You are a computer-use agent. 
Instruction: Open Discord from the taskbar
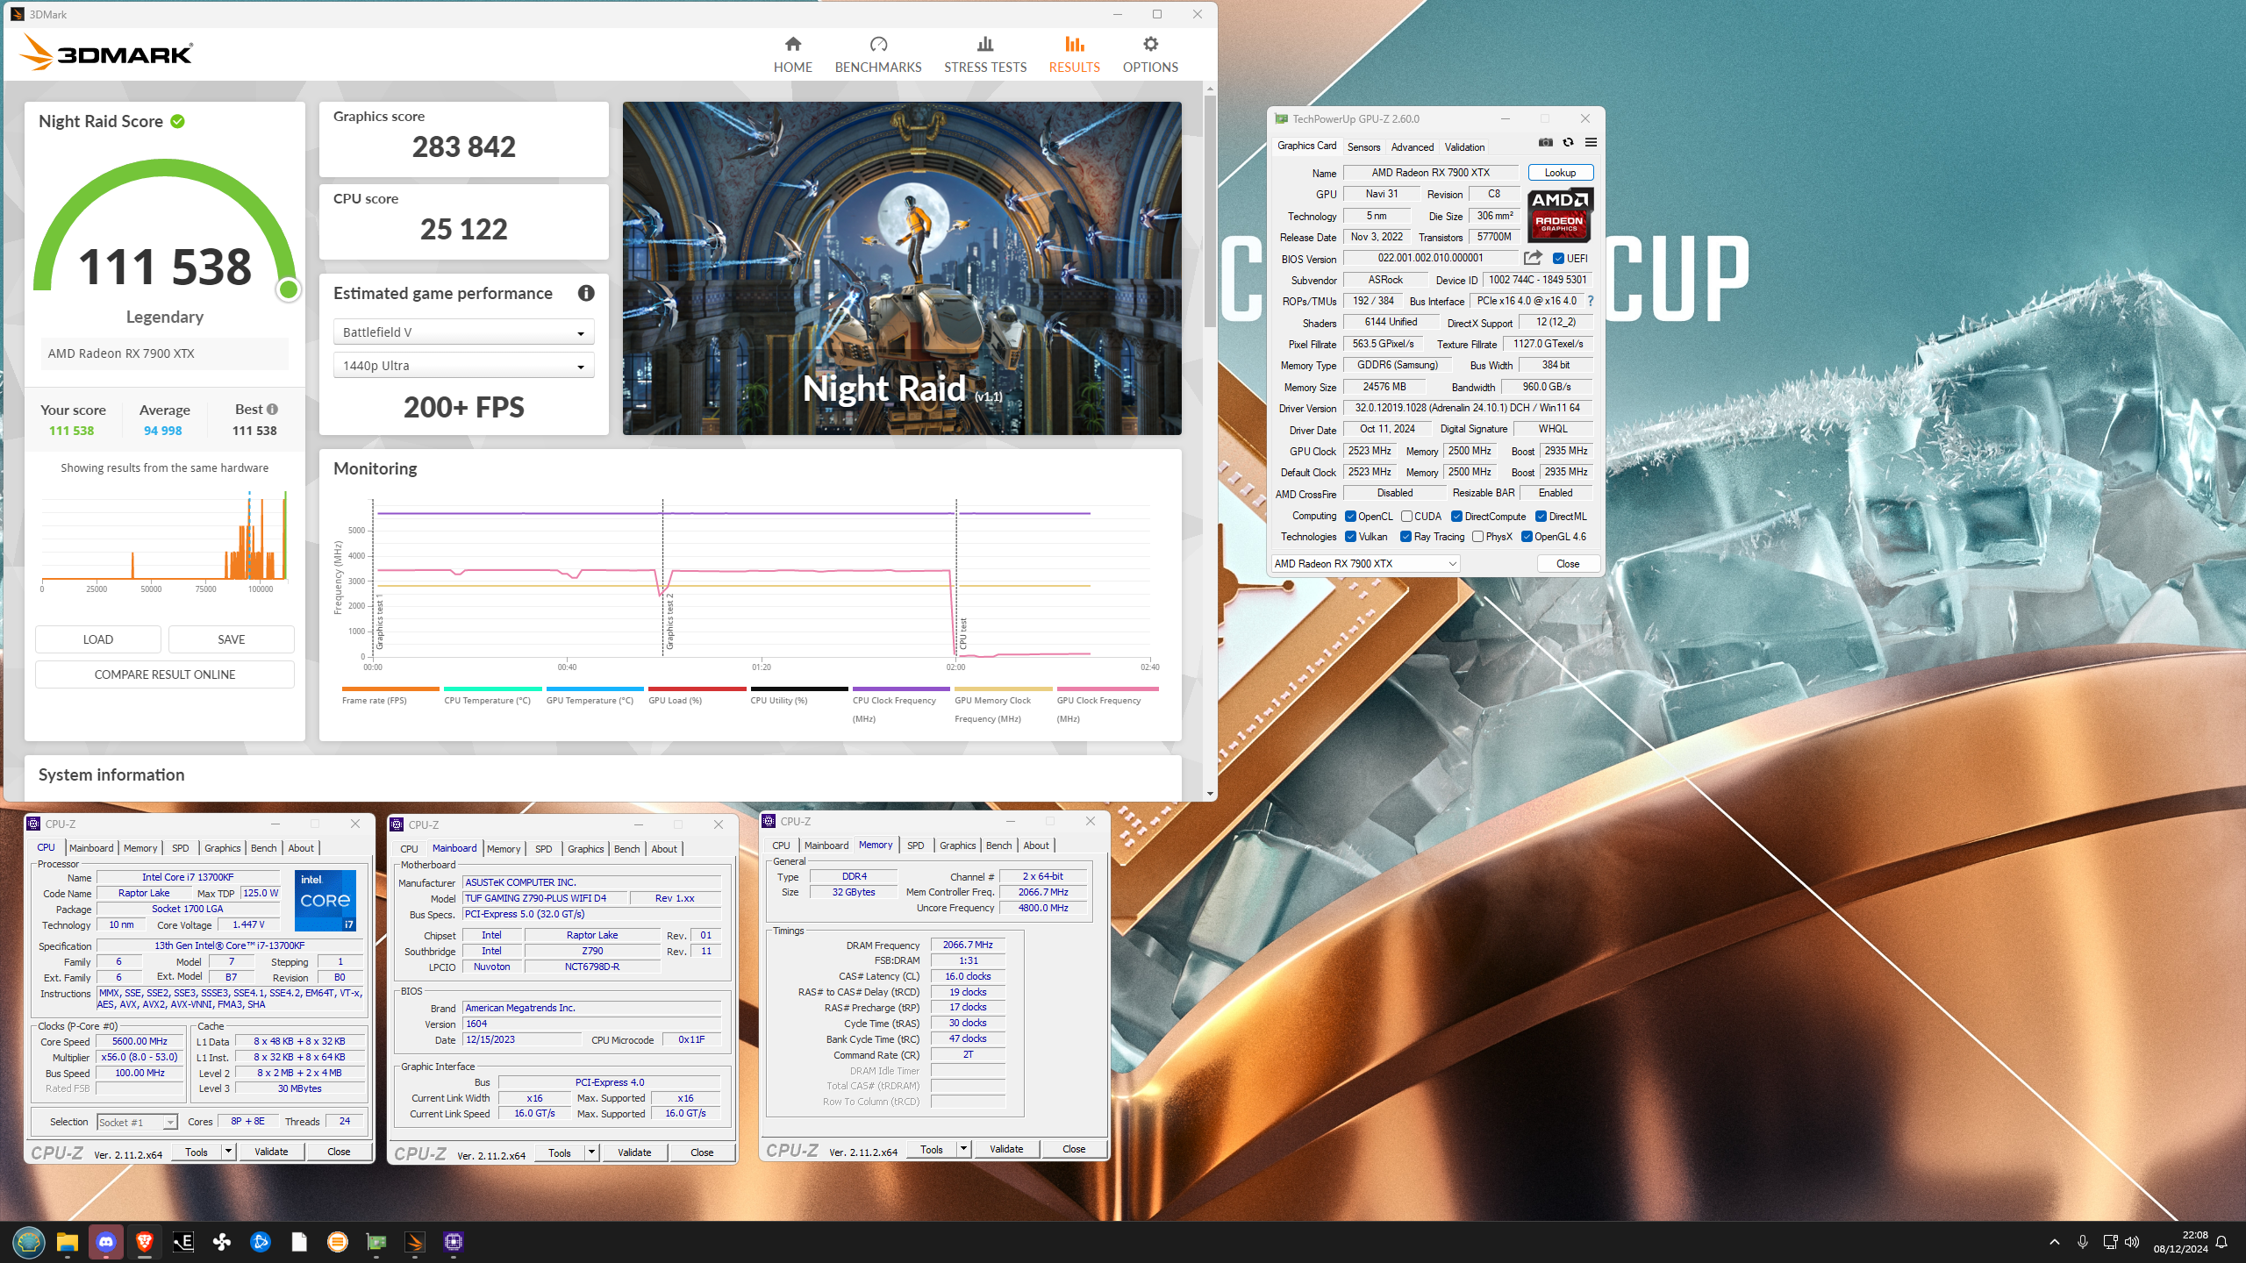pos(106,1242)
